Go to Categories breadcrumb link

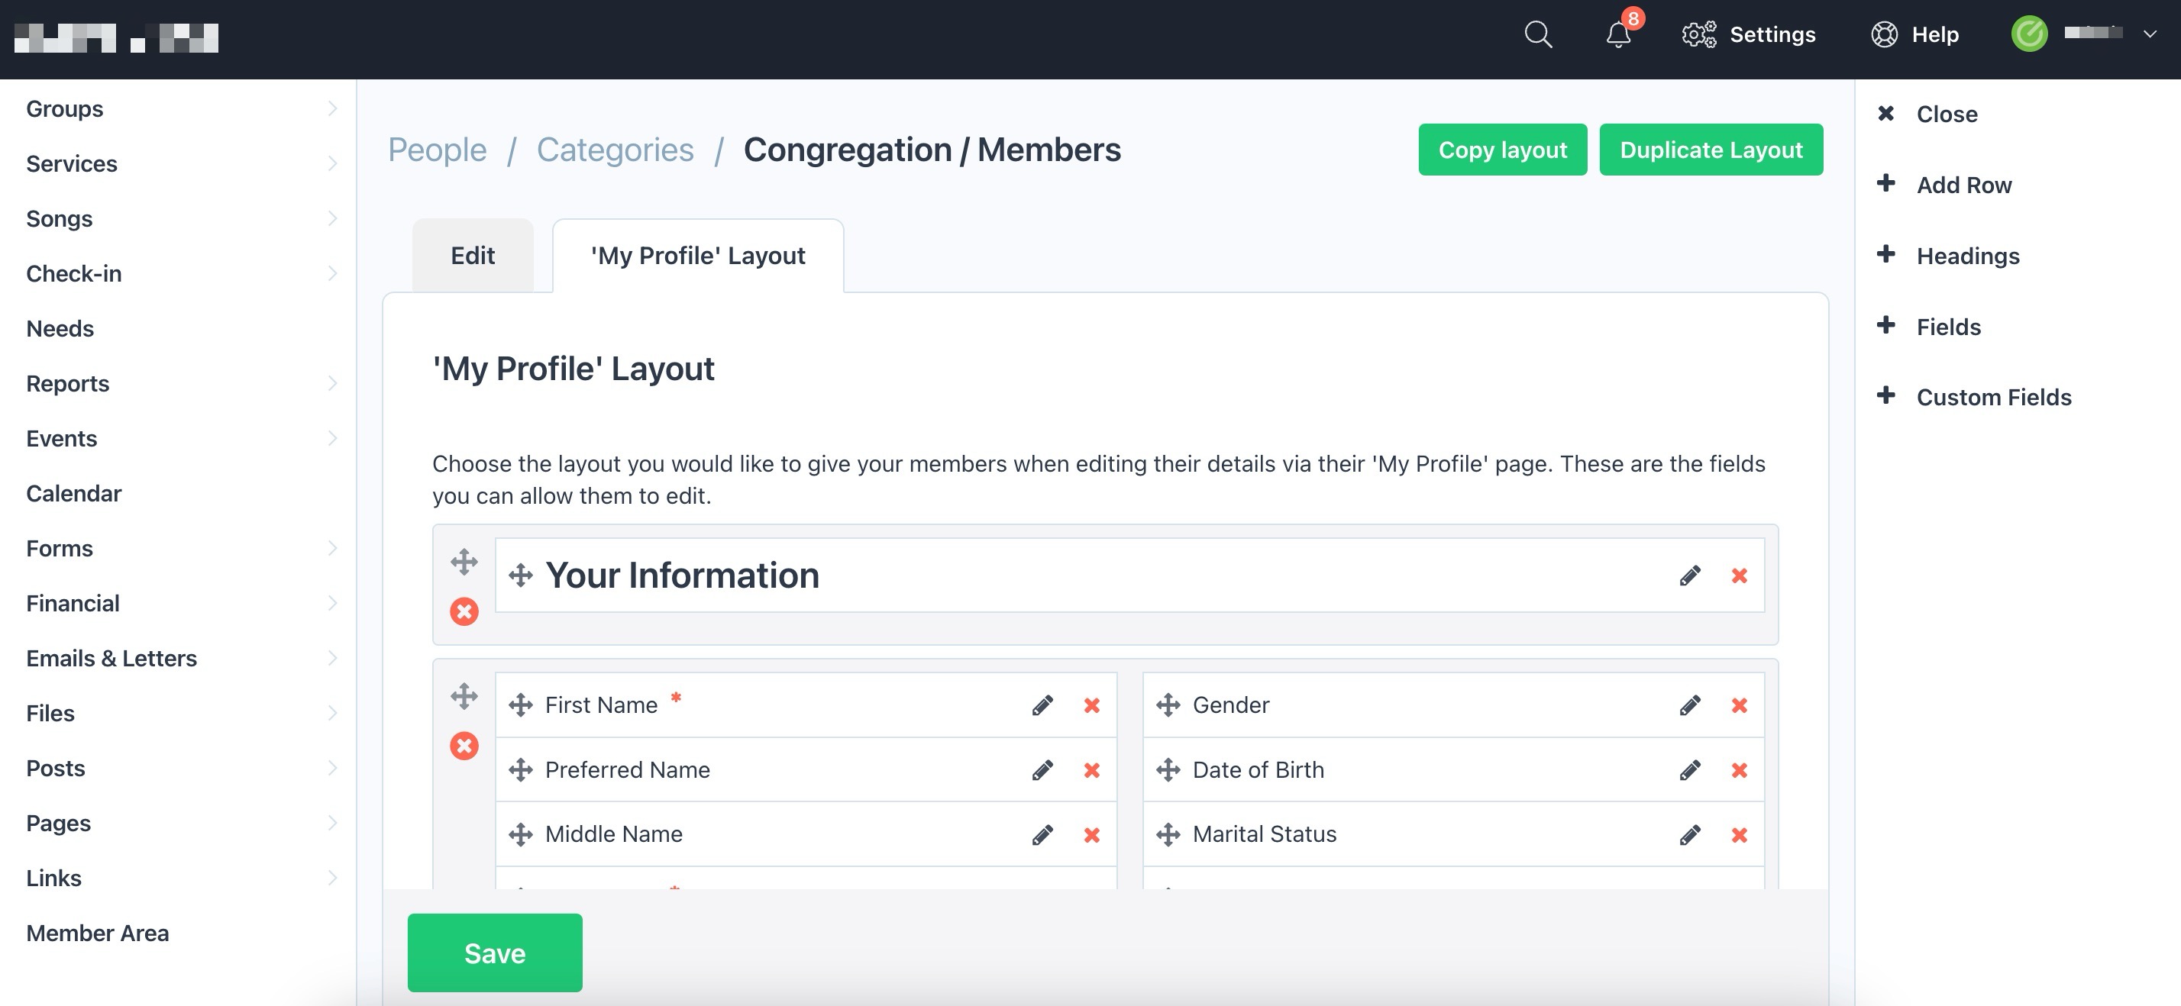pyautogui.click(x=615, y=150)
